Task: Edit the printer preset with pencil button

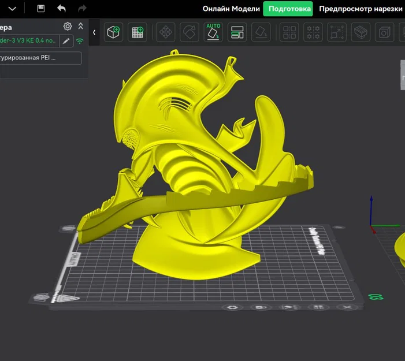Action: click(x=66, y=41)
